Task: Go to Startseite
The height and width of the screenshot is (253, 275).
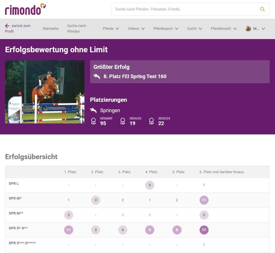Action: pyautogui.click(x=50, y=29)
